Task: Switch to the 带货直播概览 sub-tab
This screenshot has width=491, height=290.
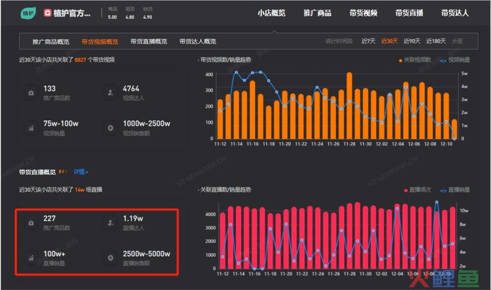Action: click(149, 42)
